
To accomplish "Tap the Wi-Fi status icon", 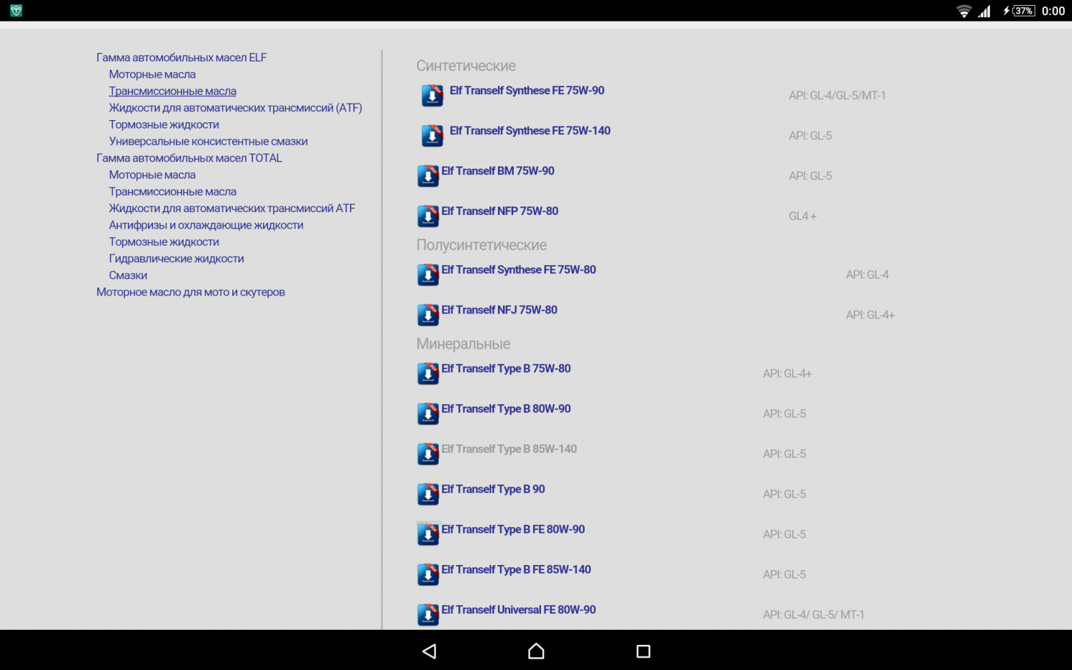I will [x=963, y=11].
